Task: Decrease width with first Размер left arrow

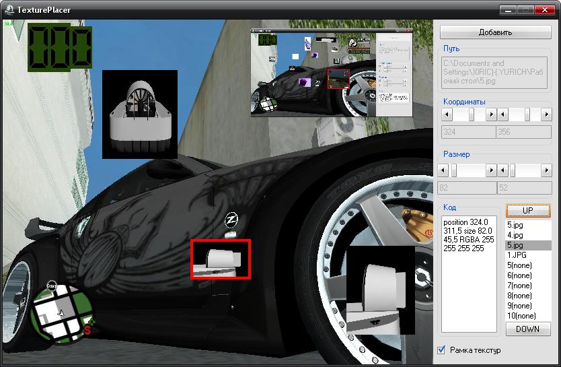Action: click(443, 170)
